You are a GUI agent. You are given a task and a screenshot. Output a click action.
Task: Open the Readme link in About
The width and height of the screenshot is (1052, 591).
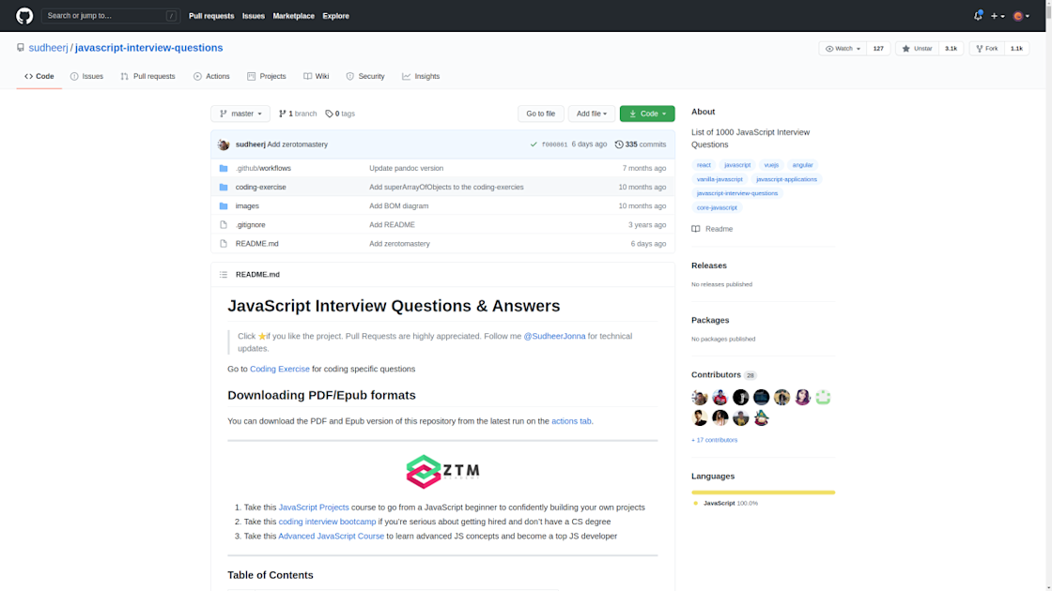[713, 229]
